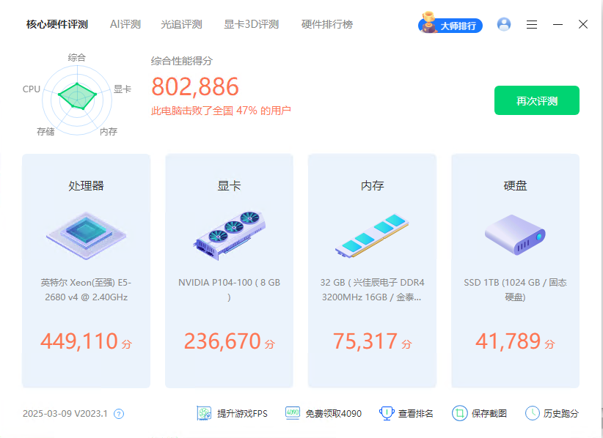Click the 综合 label on the radar chart
This screenshot has height=438, width=603.
(77, 58)
